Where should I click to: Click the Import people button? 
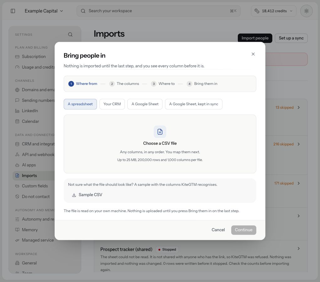click(x=255, y=38)
